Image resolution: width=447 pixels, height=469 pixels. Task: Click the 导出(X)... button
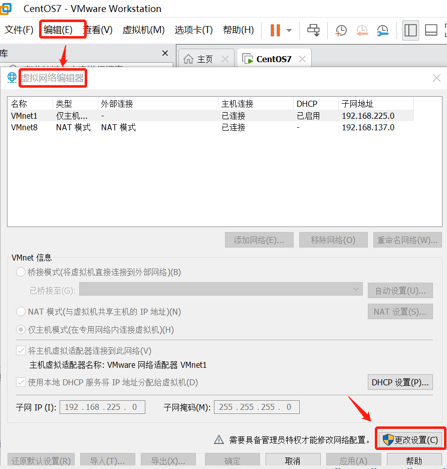tap(168, 460)
